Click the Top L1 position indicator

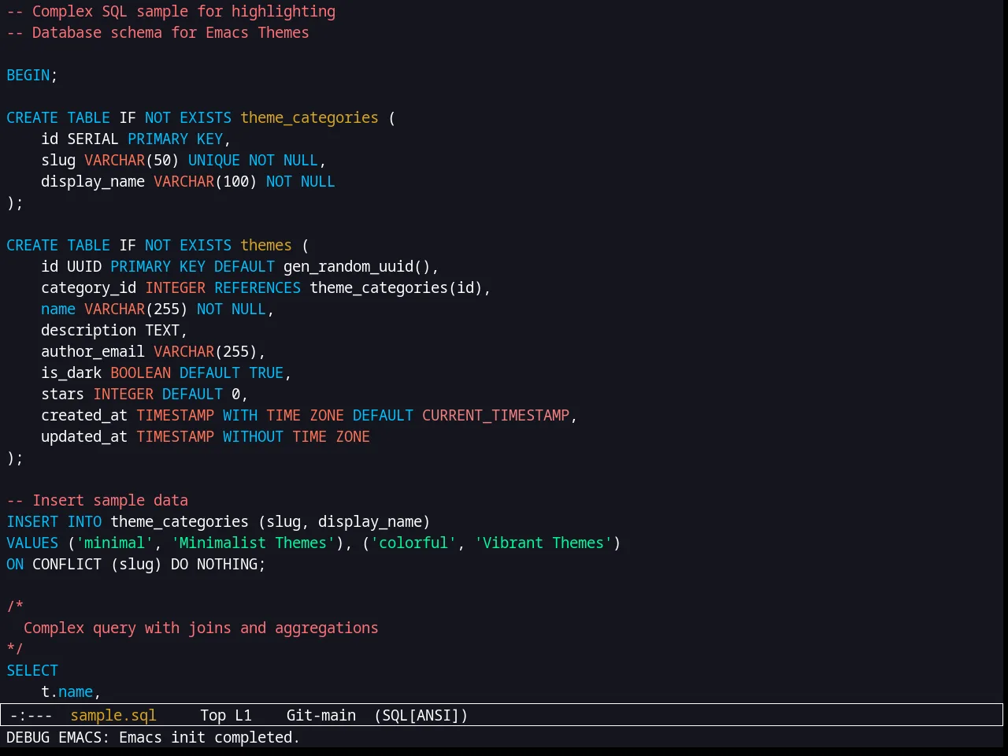tap(226, 715)
